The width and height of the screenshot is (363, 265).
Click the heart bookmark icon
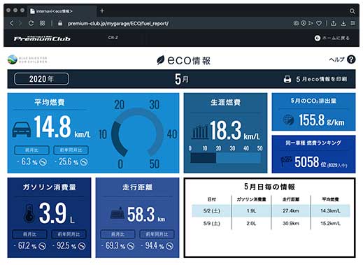click(319, 23)
